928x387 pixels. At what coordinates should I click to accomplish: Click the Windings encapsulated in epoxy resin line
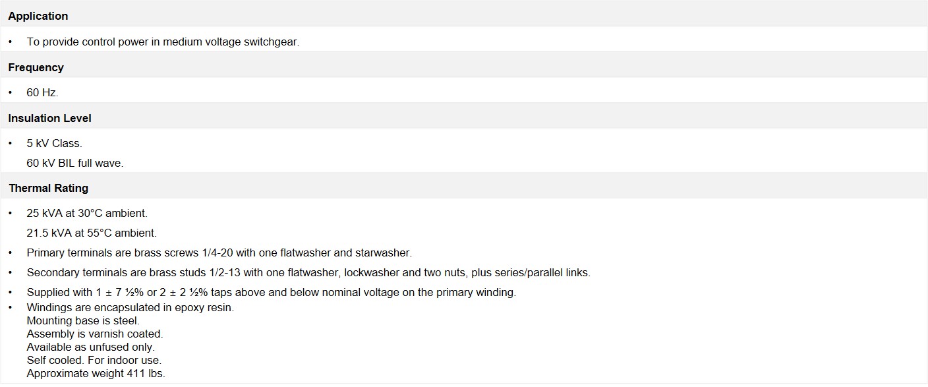tap(130, 307)
